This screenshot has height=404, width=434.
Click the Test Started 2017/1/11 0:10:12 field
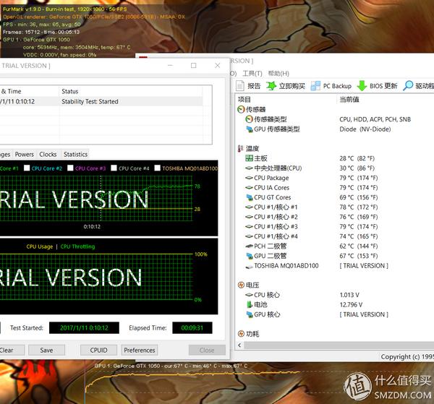click(x=84, y=328)
